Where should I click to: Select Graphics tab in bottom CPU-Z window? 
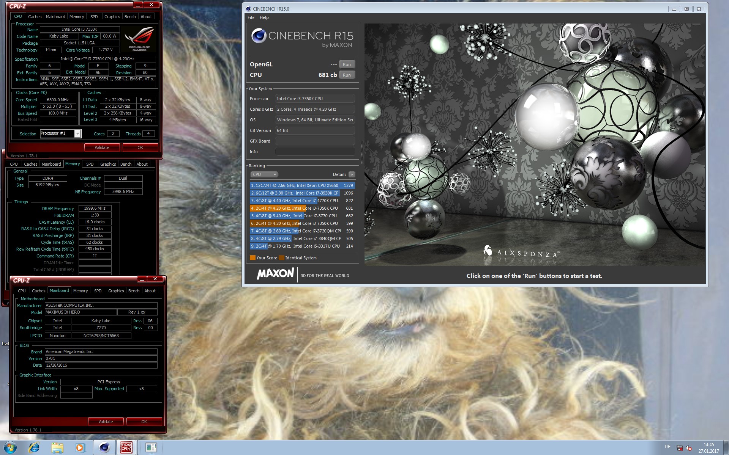tap(116, 291)
